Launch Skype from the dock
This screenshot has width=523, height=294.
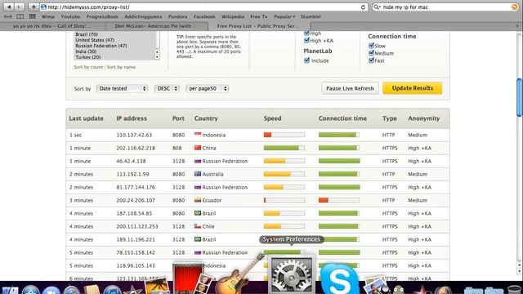pyautogui.click(x=340, y=278)
